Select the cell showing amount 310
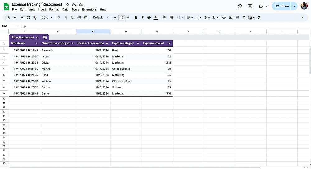Image resolution: width=311 pixels, height=169 pixels. pyautogui.click(x=157, y=94)
